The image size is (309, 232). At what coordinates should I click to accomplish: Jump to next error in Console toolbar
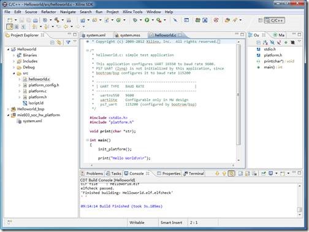point(217,174)
